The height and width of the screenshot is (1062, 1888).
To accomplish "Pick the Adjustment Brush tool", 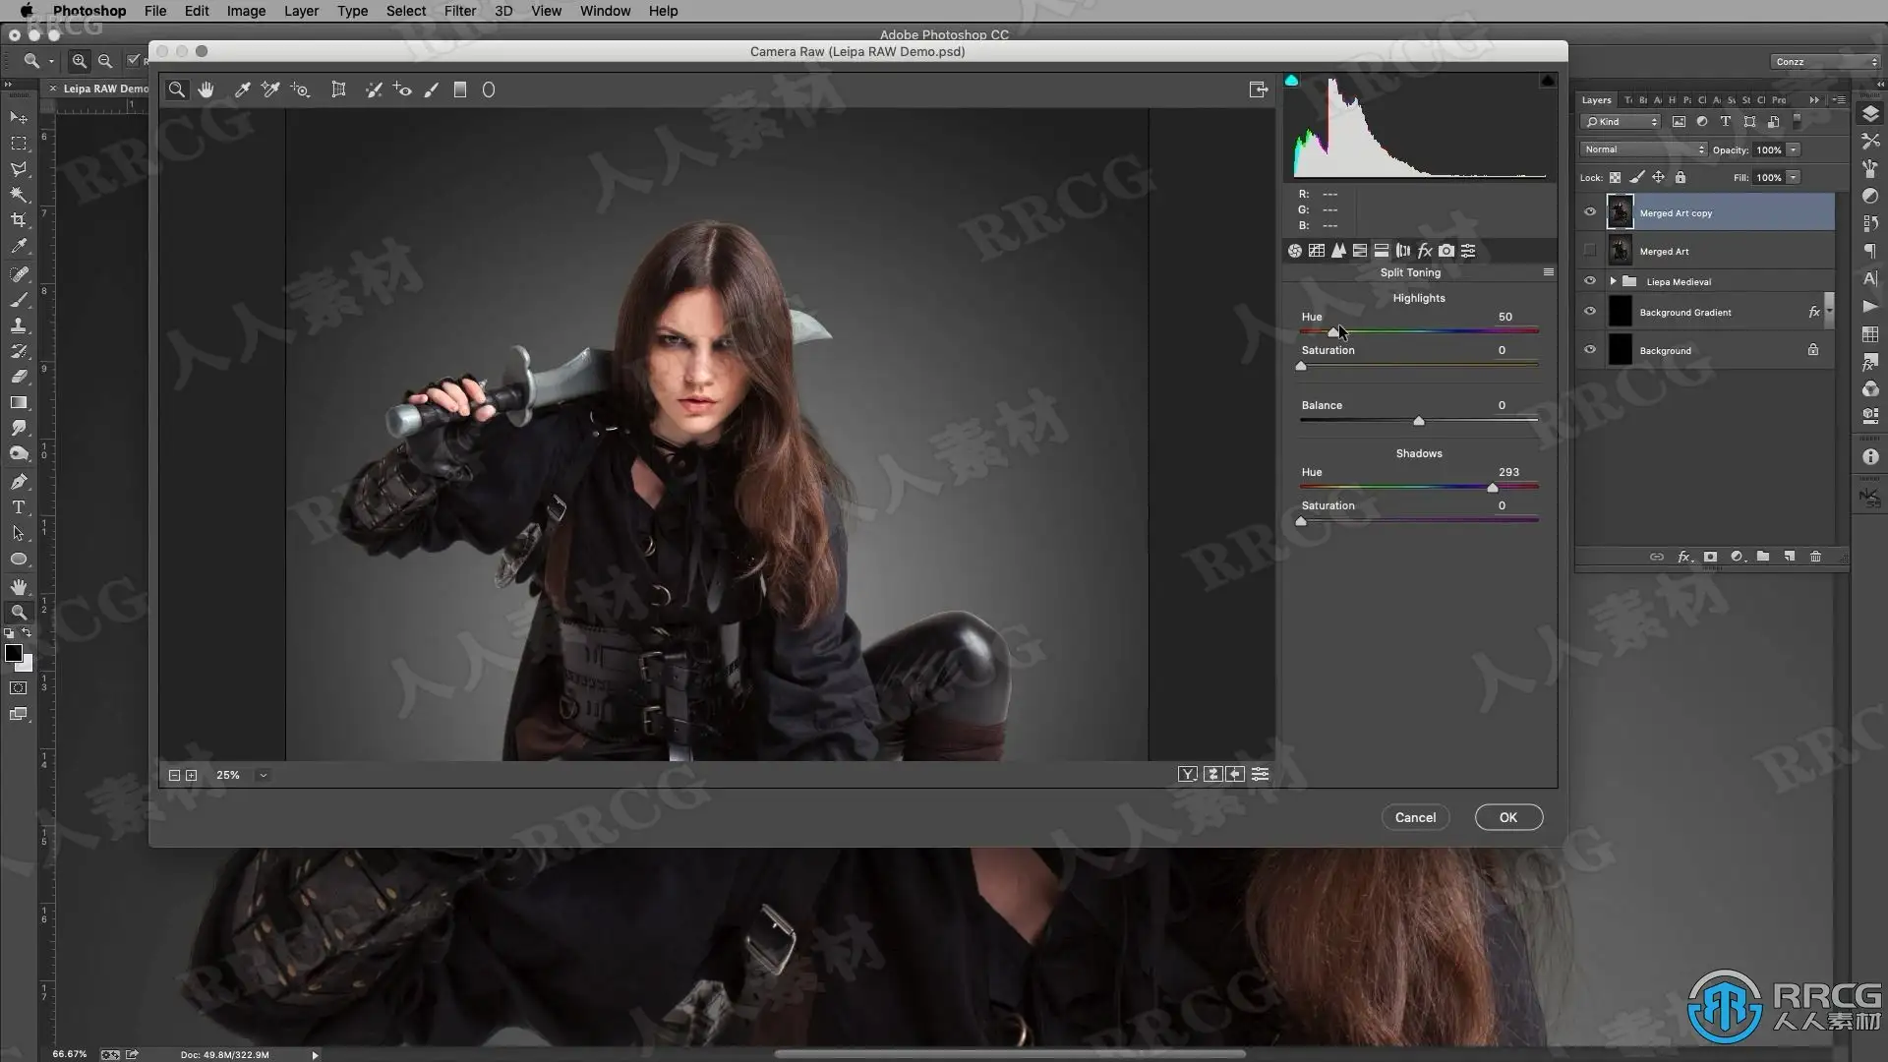I will 431,89.
